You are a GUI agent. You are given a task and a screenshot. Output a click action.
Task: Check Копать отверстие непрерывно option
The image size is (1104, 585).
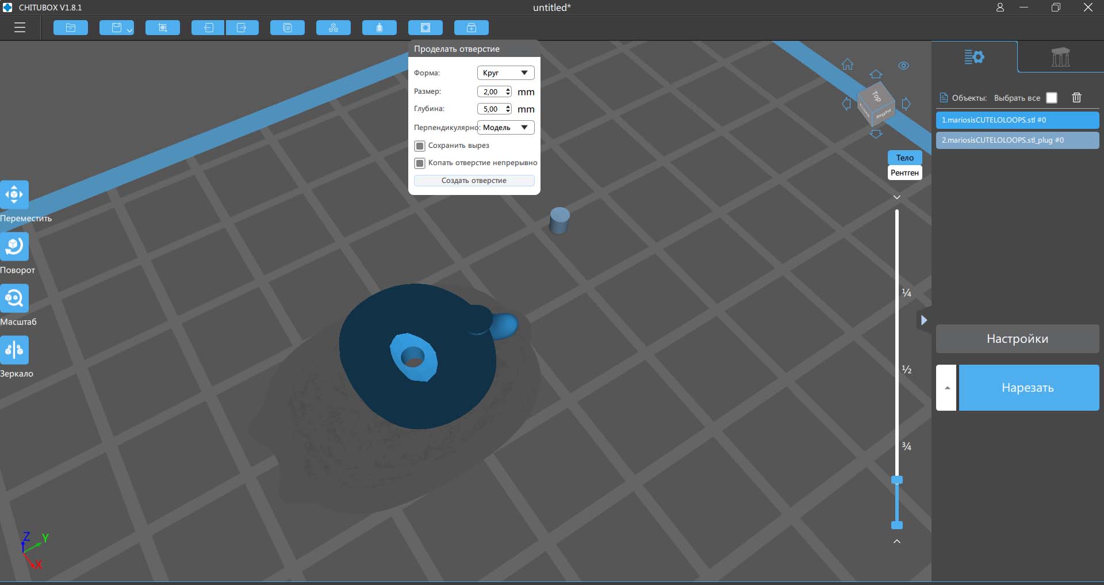click(420, 163)
